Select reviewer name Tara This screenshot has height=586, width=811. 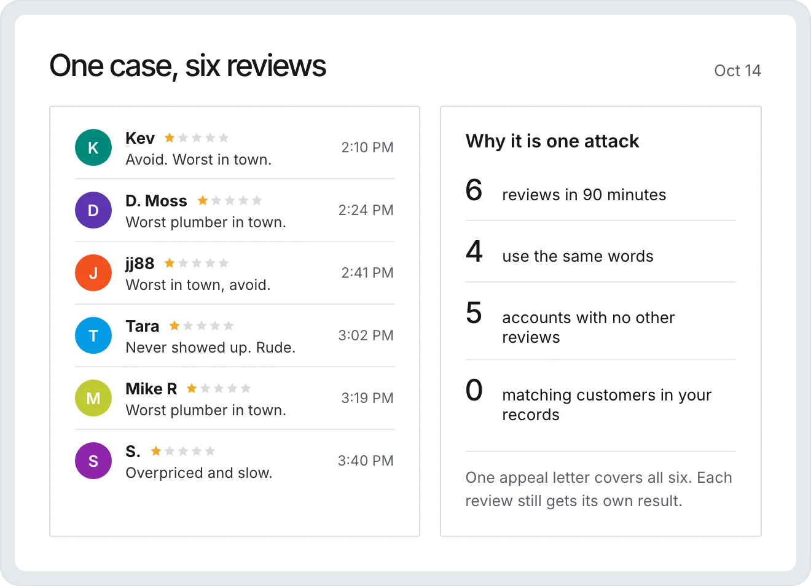[x=143, y=326]
